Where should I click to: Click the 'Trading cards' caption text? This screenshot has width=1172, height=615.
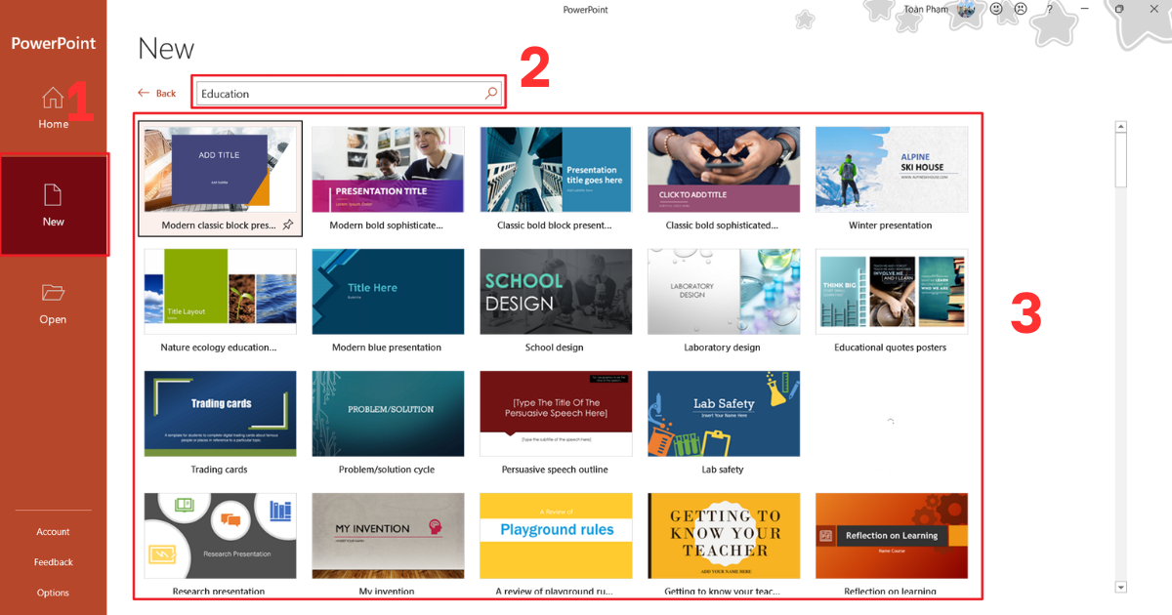click(220, 470)
